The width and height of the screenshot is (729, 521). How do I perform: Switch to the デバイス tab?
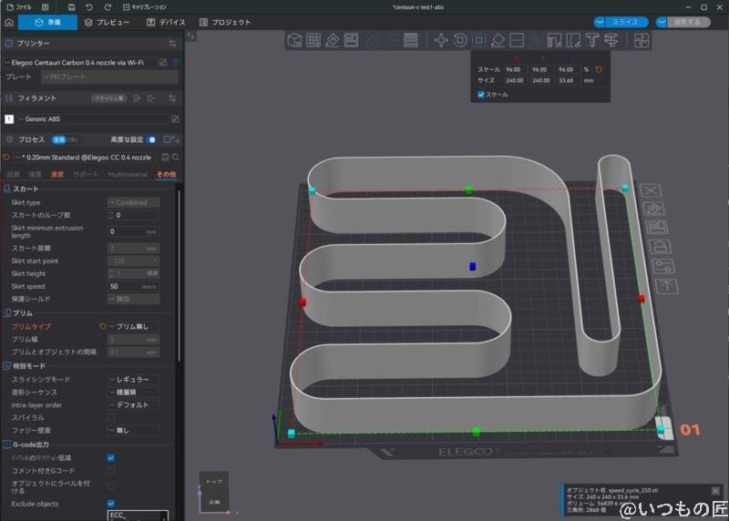166,22
